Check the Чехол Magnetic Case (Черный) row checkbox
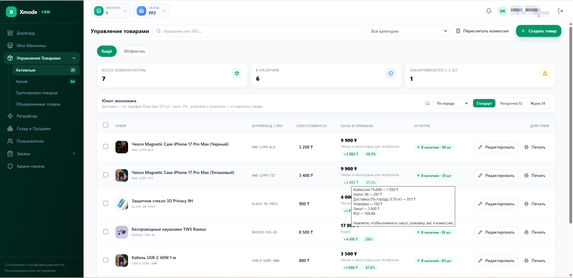 (x=106, y=147)
